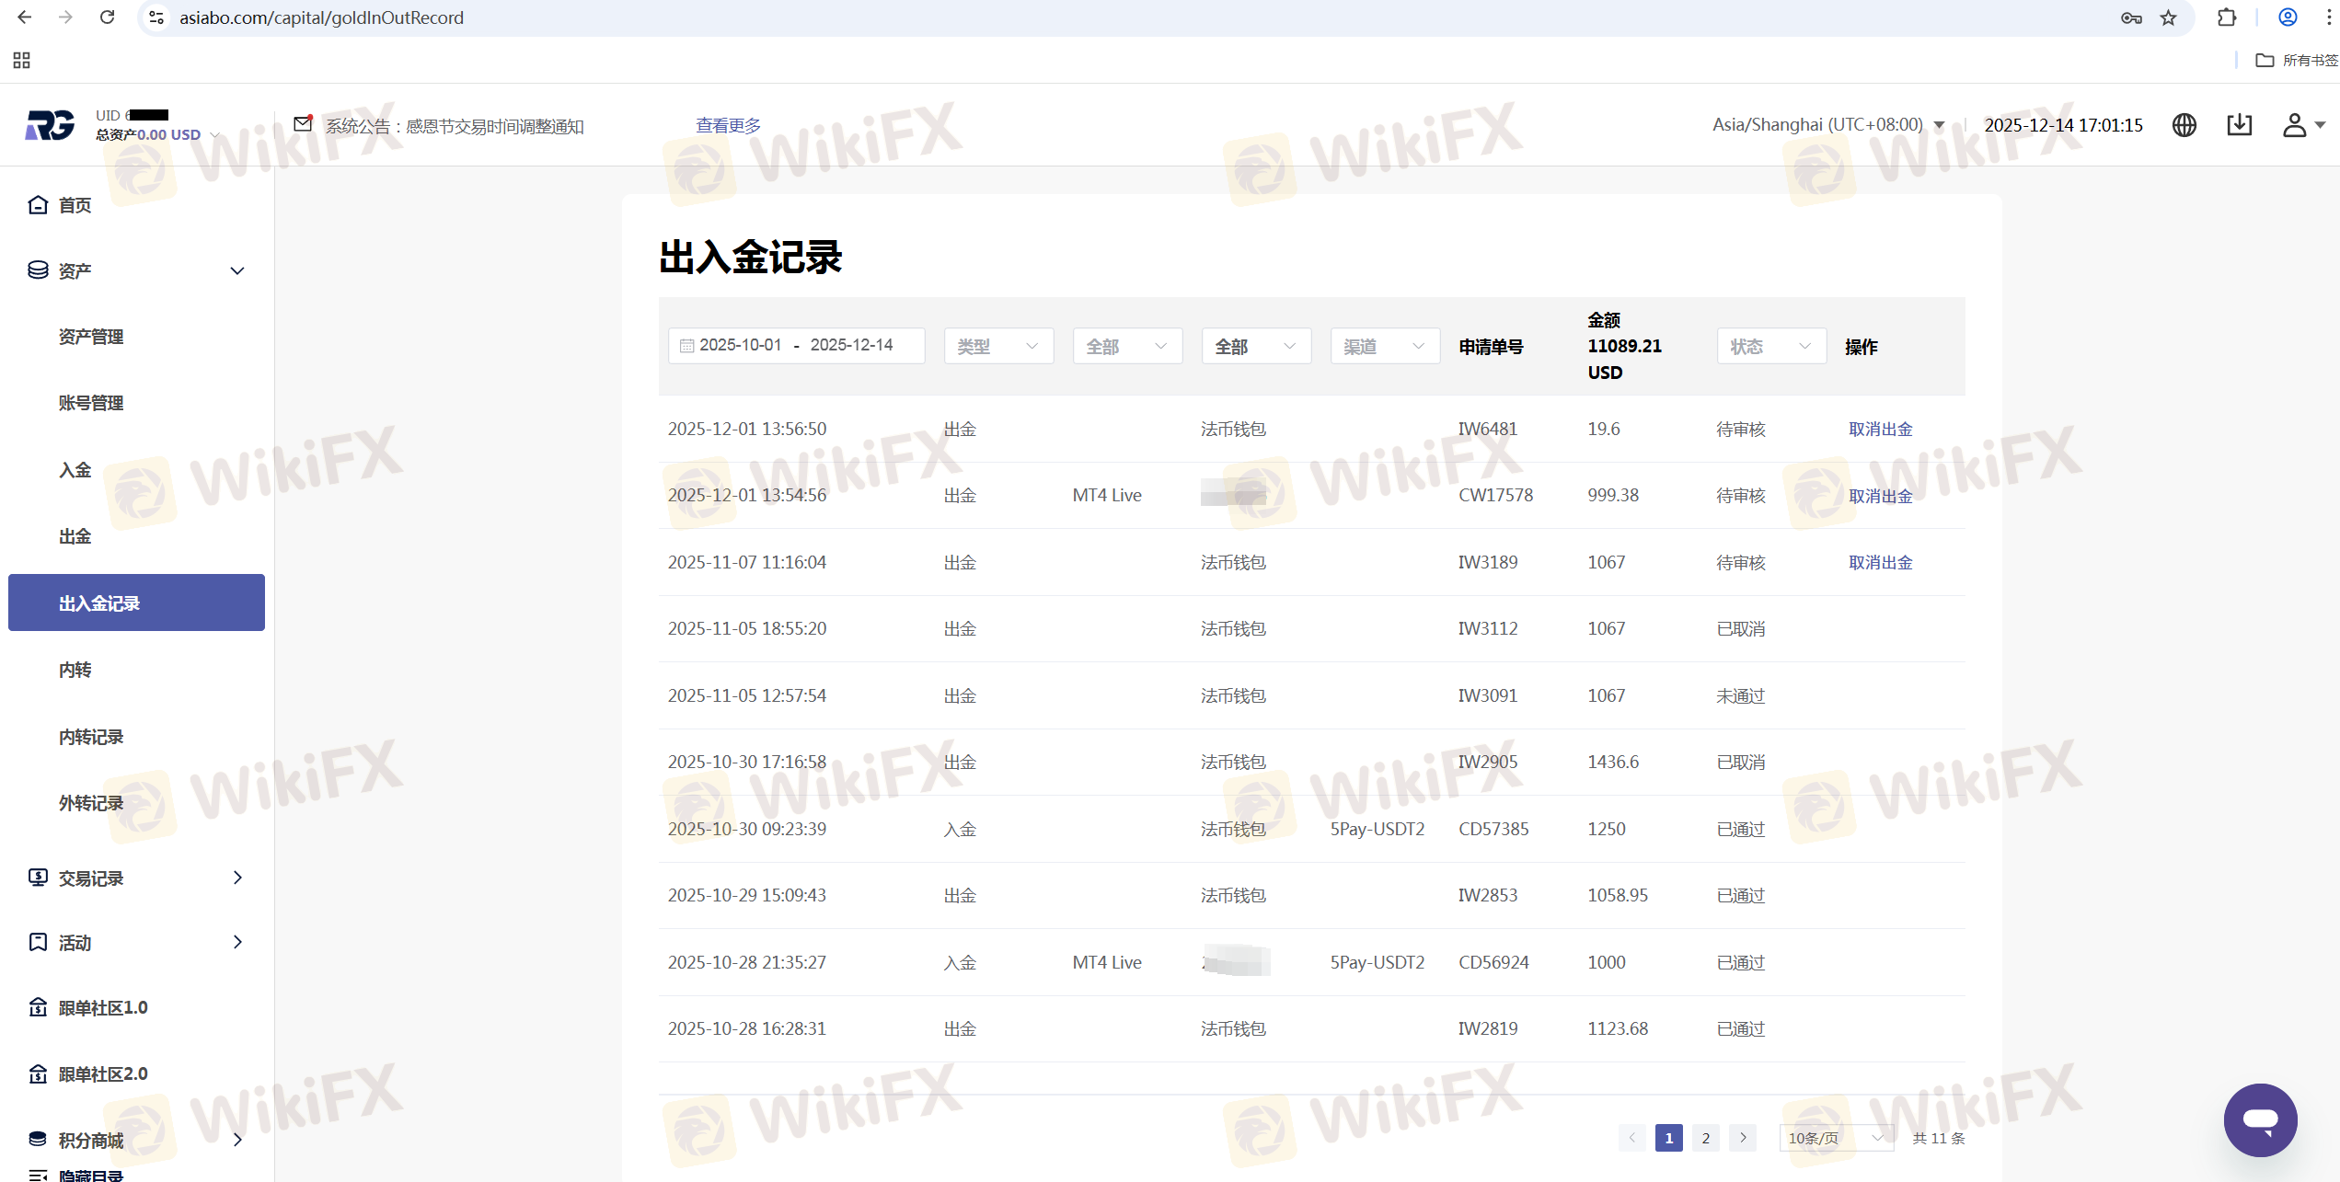Screen dimensions: 2340x1182
Task: Click 查看更多 announcements link
Action: tap(728, 125)
